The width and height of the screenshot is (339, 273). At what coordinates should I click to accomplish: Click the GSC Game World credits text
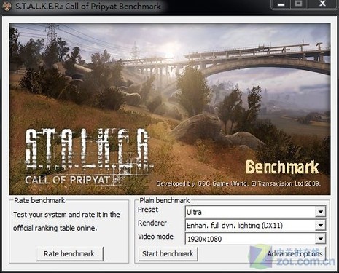(x=238, y=183)
